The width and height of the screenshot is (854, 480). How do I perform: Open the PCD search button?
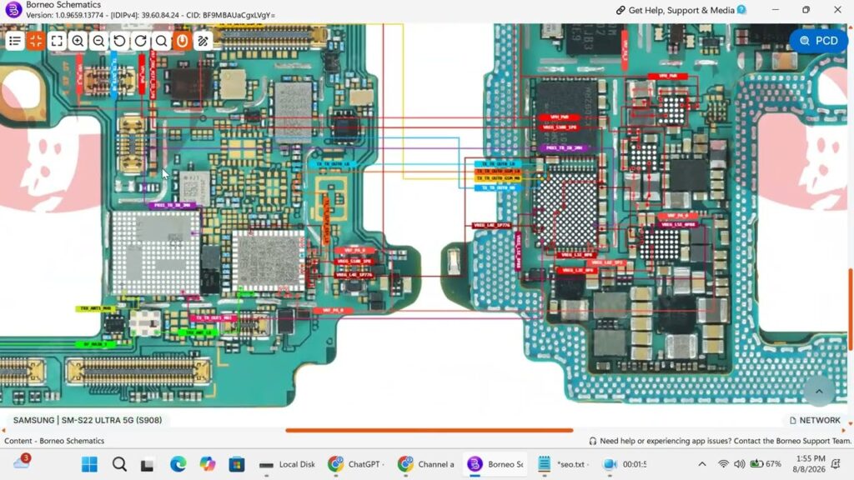819,41
